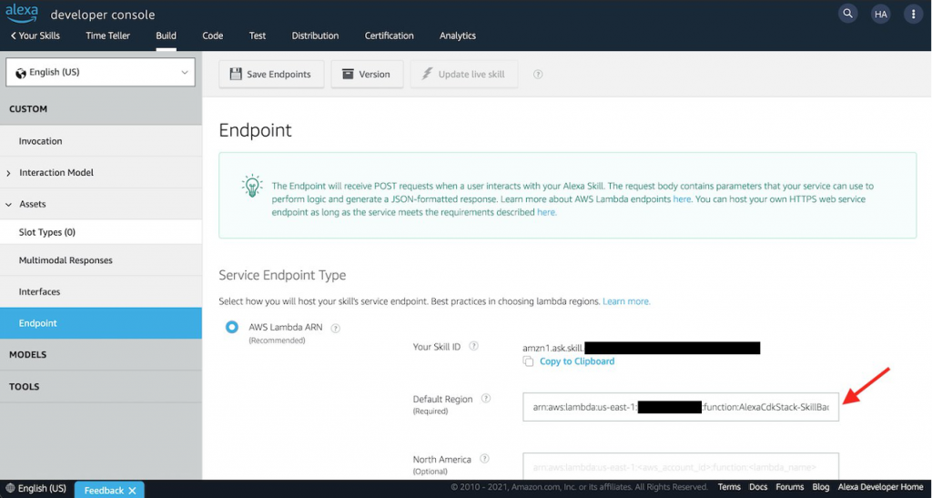932x498 pixels.
Task: Switch to the Distribution tab
Action: click(315, 36)
